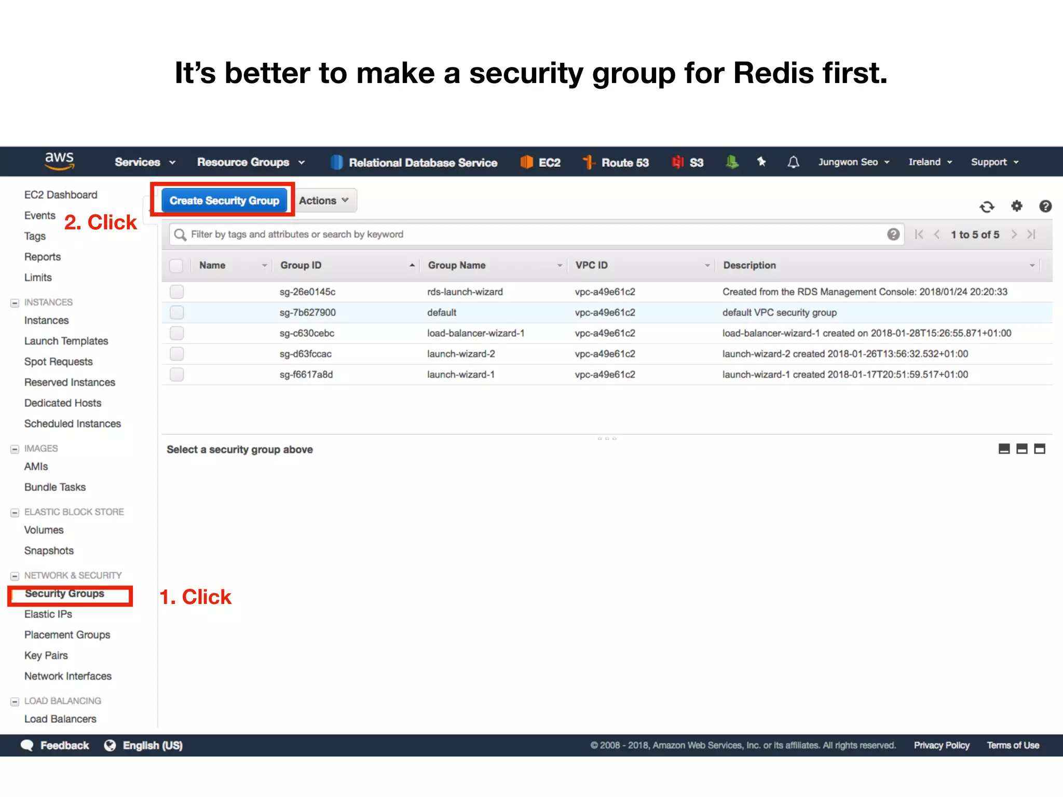The height and width of the screenshot is (797, 1063).
Task: Click the AWS logo home icon
Action: 60,161
